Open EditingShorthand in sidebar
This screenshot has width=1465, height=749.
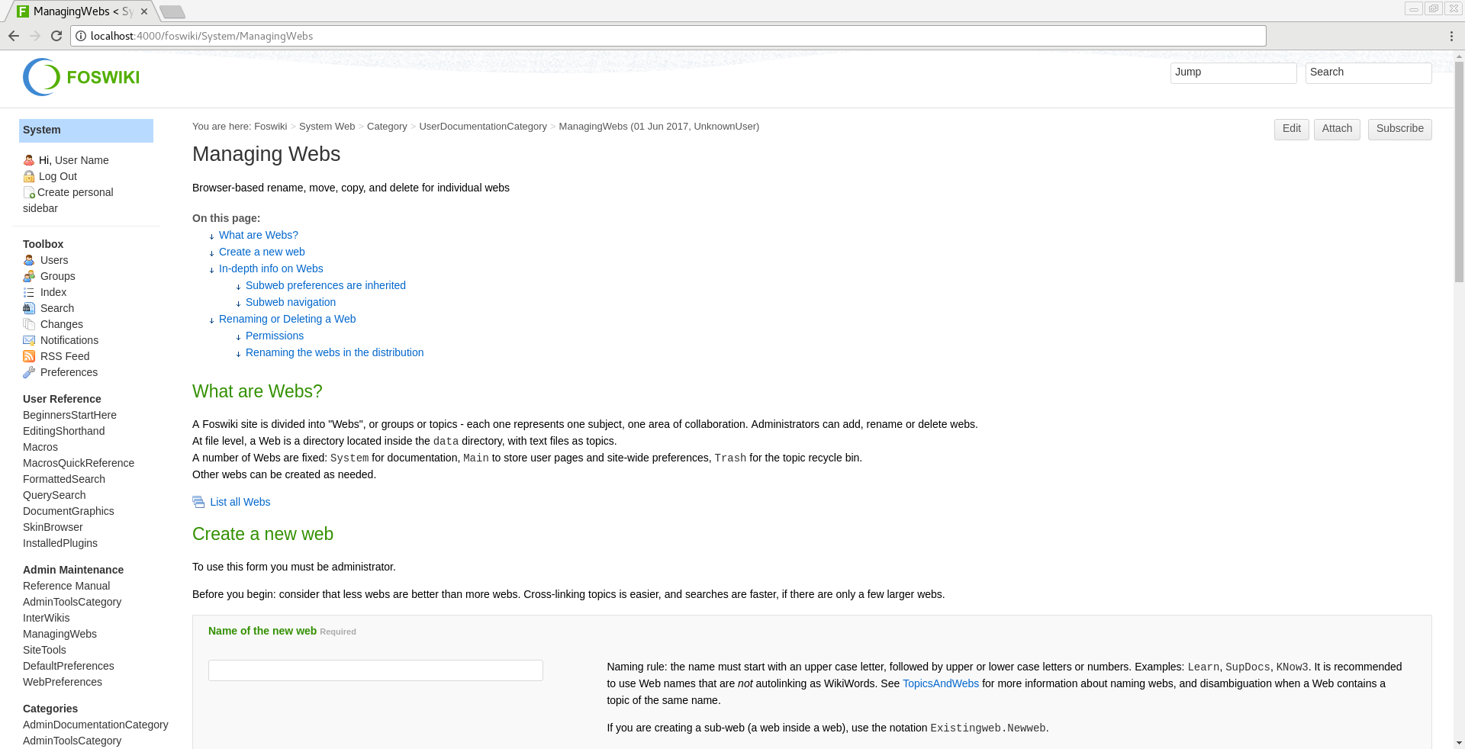click(63, 431)
